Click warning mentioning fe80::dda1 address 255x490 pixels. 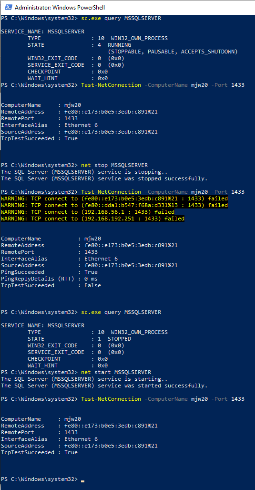click(114, 205)
